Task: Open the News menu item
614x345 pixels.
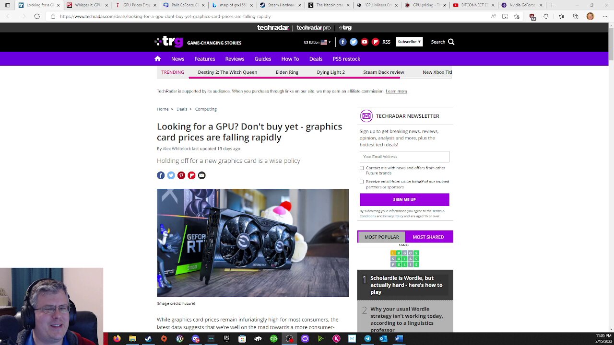Action: 177,58
